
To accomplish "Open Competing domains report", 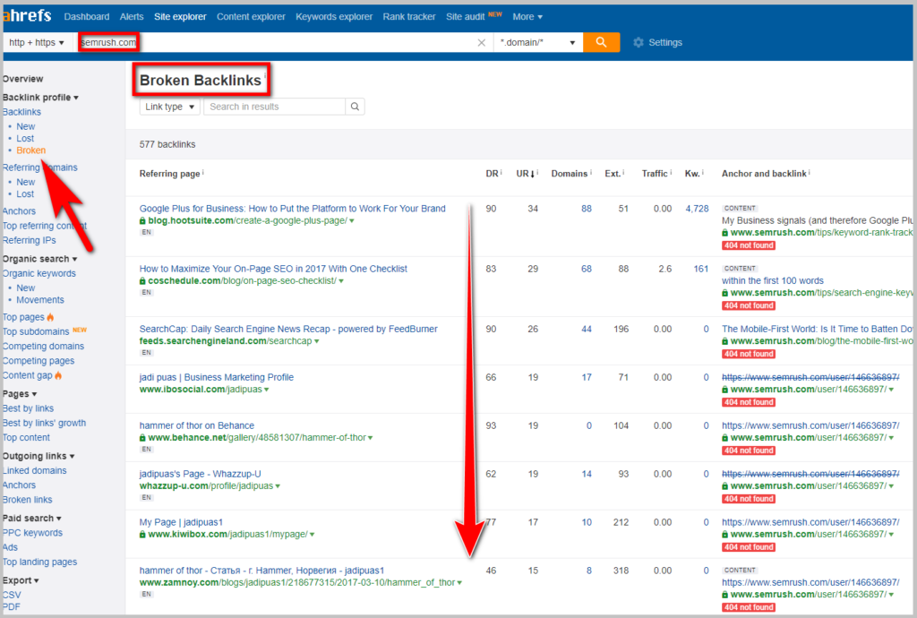I will pyautogui.click(x=43, y=346).
